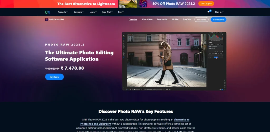This screenshot has width=270, height=132.
Task: Open the shopping cart icon
Action: (x=208, y=12)
